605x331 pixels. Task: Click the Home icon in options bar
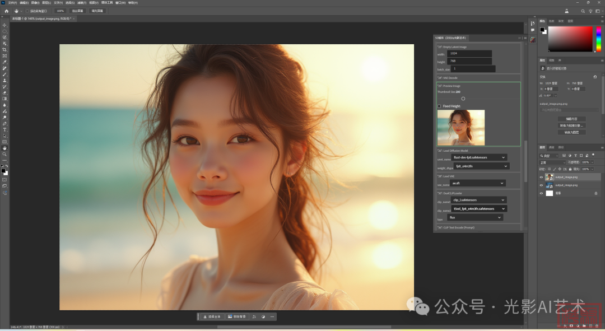tap(6, 11)
